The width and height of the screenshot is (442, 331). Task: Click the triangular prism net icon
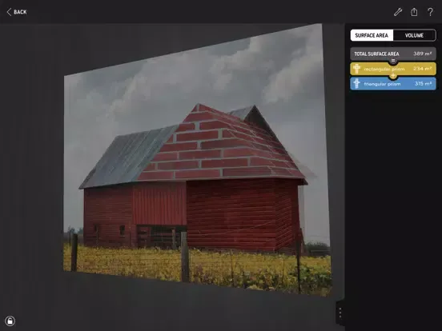click(356, 84)
